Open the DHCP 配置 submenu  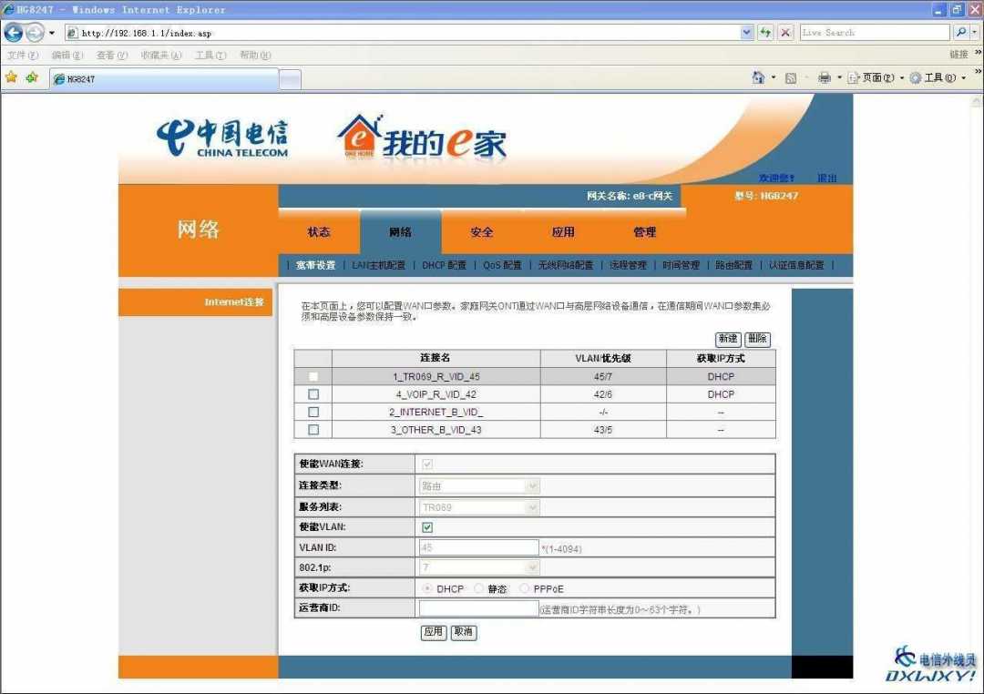tap(445, 265)
